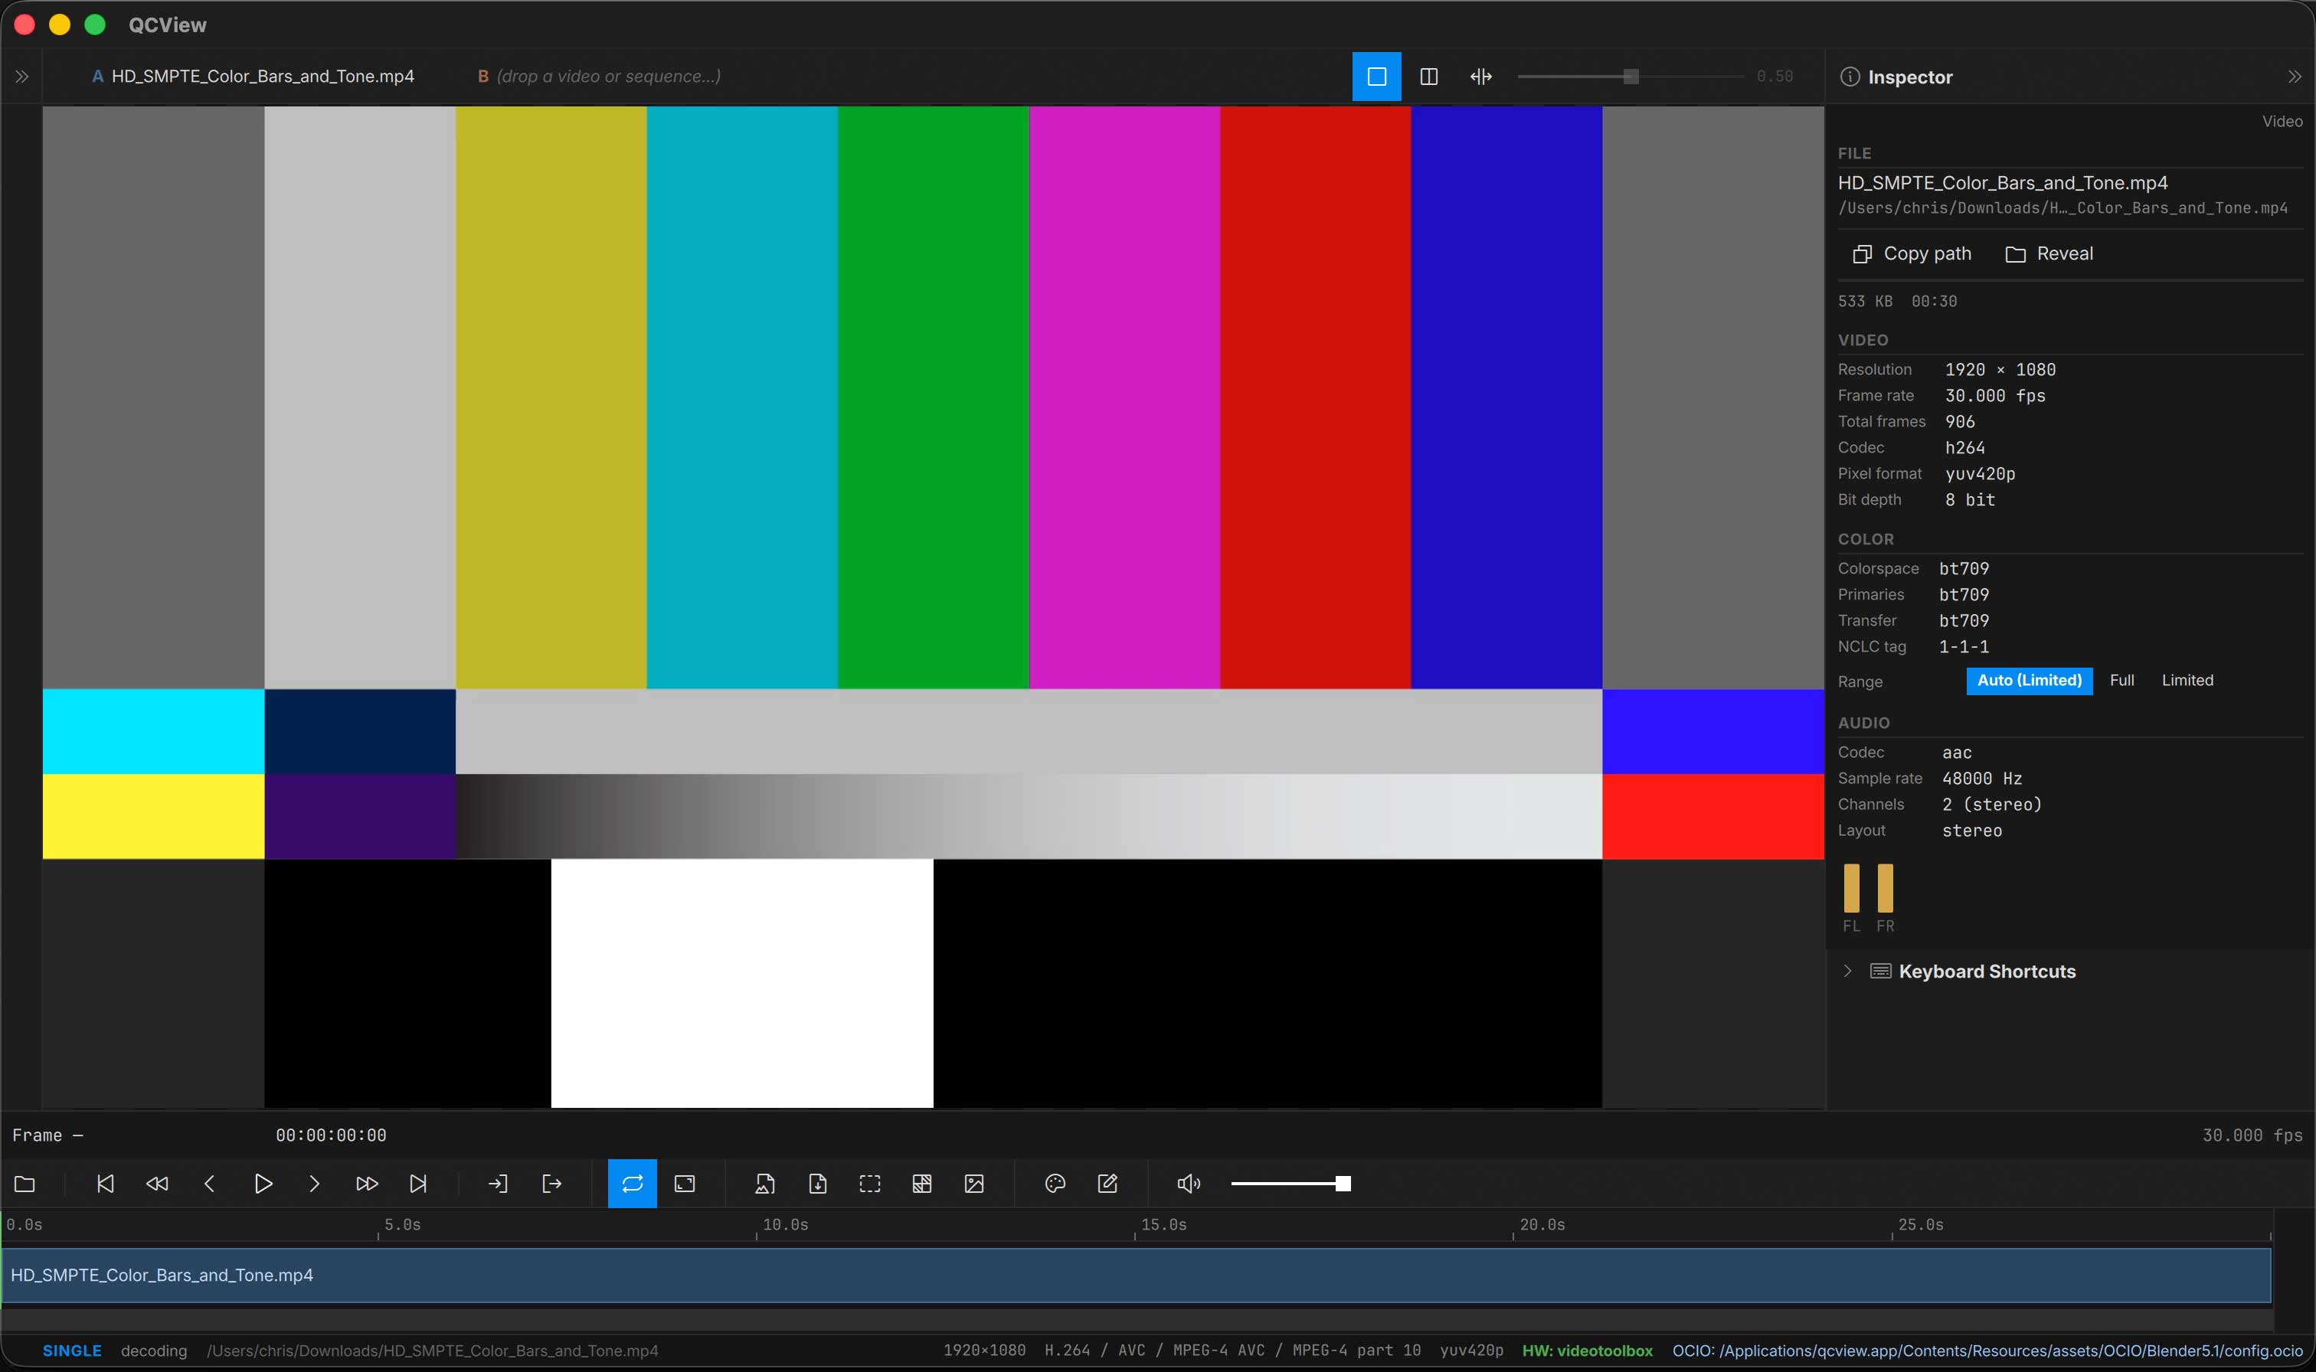Toggle the checkerboard grid icon

922,1184
